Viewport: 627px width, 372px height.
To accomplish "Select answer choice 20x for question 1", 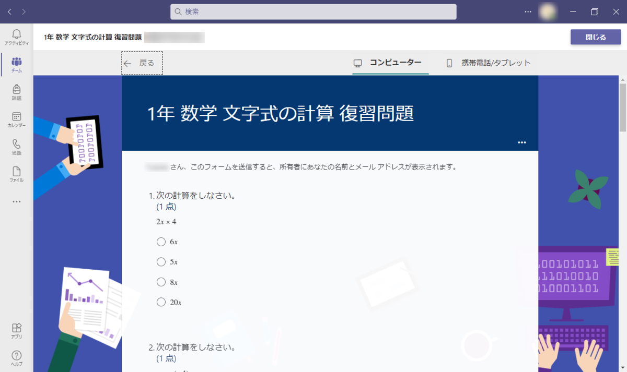I will coord(161,302).
